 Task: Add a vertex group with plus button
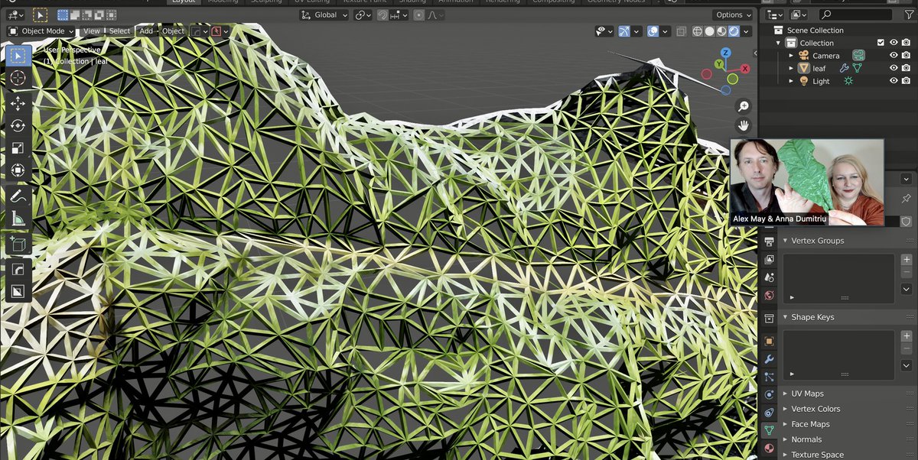click(907, 260)
